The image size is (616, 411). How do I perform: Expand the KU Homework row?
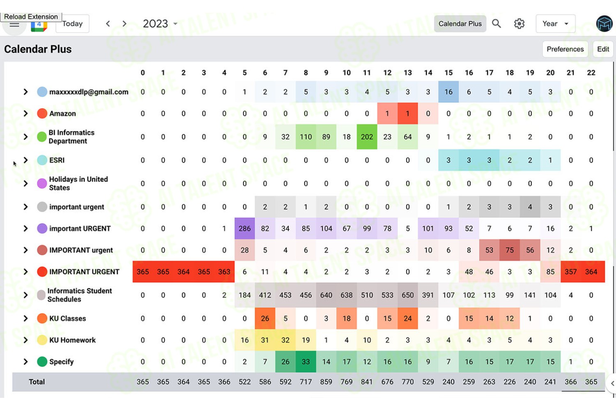[25, 340]
